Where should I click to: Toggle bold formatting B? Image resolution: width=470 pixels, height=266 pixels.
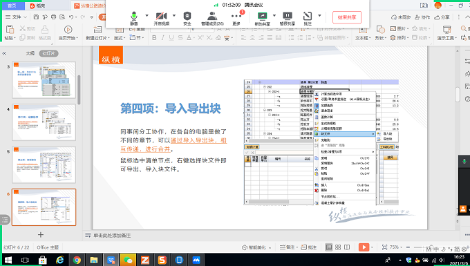click(x=154, y=38)
